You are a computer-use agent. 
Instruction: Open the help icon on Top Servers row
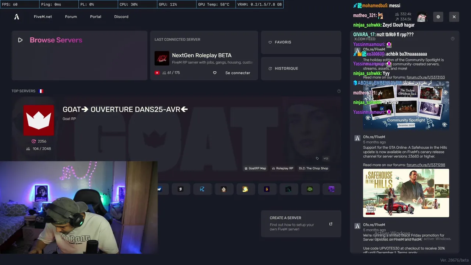pyautogui.click(x=339, y=91)
